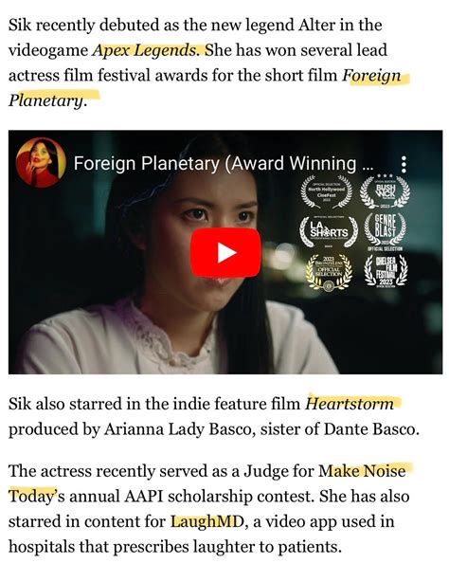Click the word Planetary on the second line
Viewport: 449px width, 563px height.
click(45, 100)
